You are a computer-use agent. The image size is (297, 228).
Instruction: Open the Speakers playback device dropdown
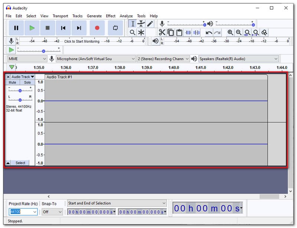pos(239,59)
